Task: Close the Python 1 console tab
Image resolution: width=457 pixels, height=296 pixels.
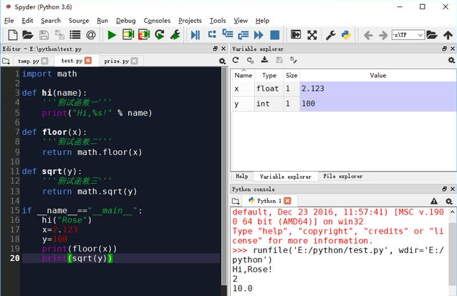Action: (287, 201)
